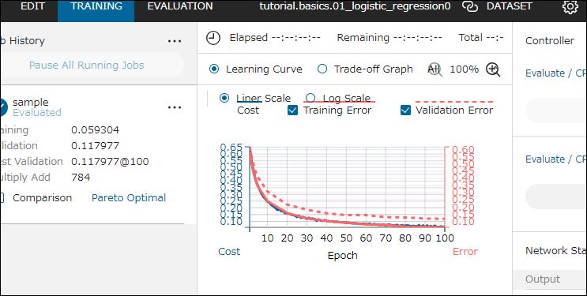Select the Trade-off Graph radio button
Viewport: 587px width, 296px height.
[322, 69]
